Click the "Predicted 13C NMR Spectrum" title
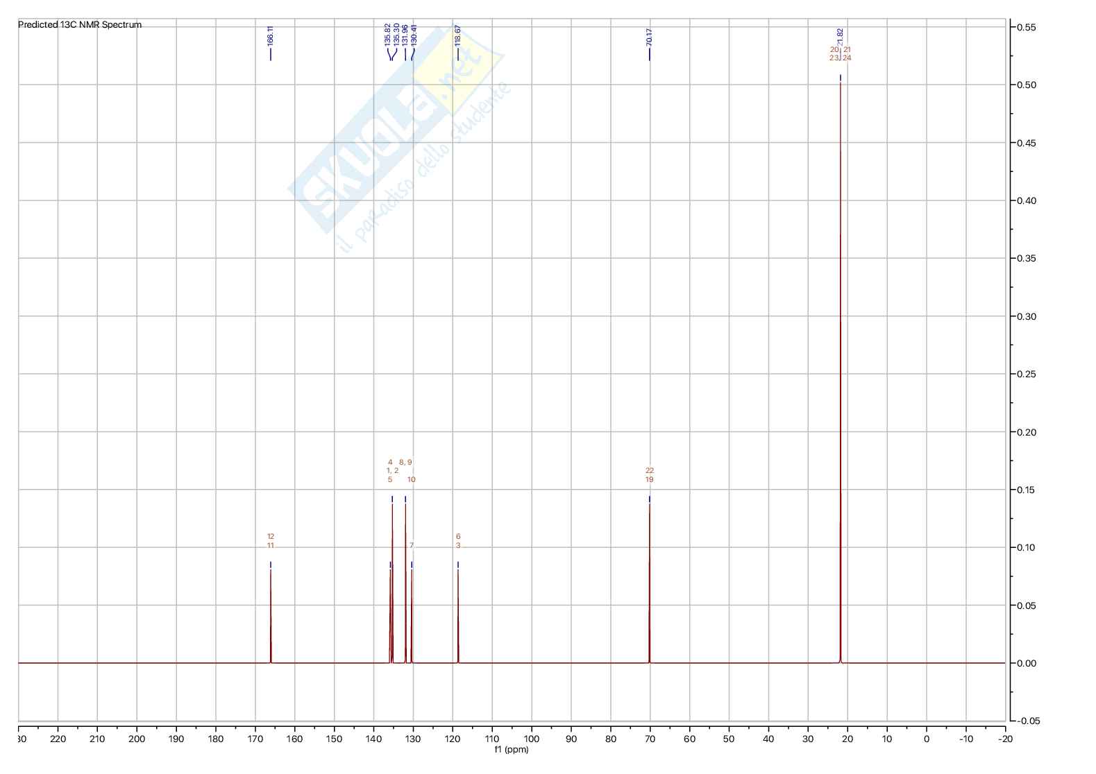 click(80, 25)
